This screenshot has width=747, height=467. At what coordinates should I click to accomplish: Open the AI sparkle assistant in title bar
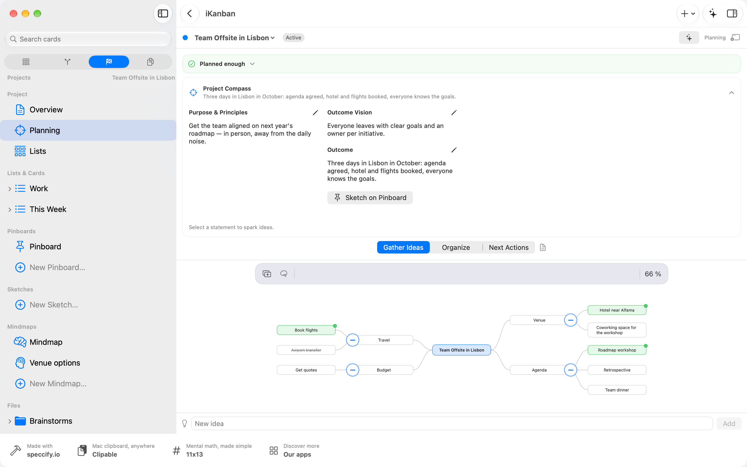[x=713, y=13]
